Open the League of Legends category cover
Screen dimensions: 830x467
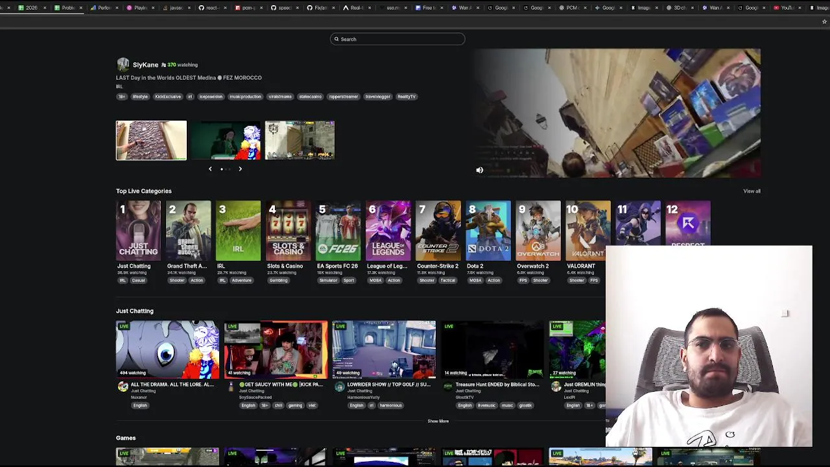[x=388, y=230]
